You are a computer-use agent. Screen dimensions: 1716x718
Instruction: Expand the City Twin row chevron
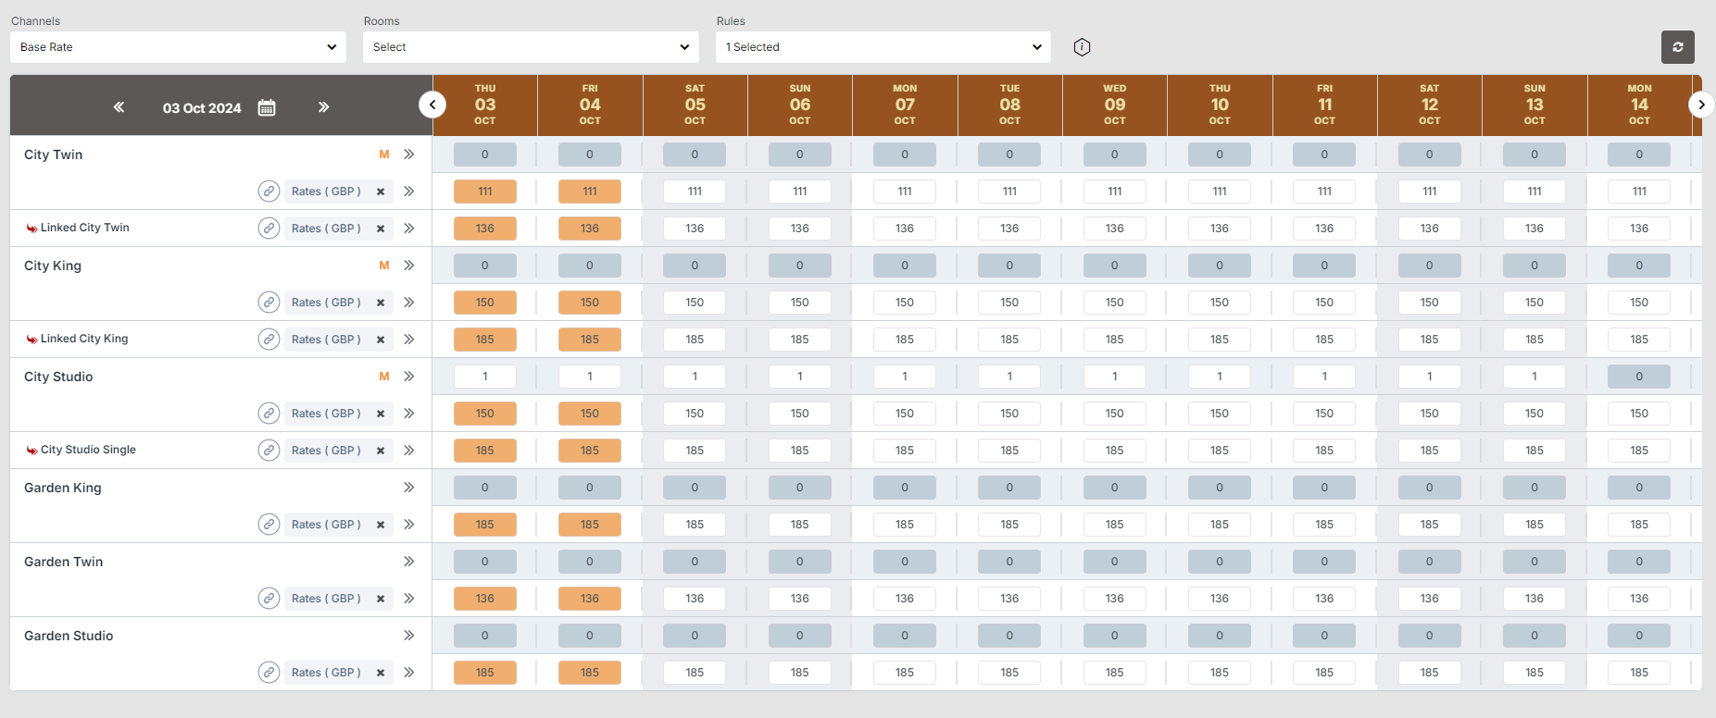point(408,155)
